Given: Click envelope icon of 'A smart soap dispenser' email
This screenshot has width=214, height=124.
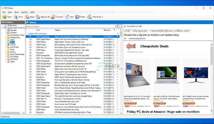Looking at the screenshot, I should click(30, 50).
